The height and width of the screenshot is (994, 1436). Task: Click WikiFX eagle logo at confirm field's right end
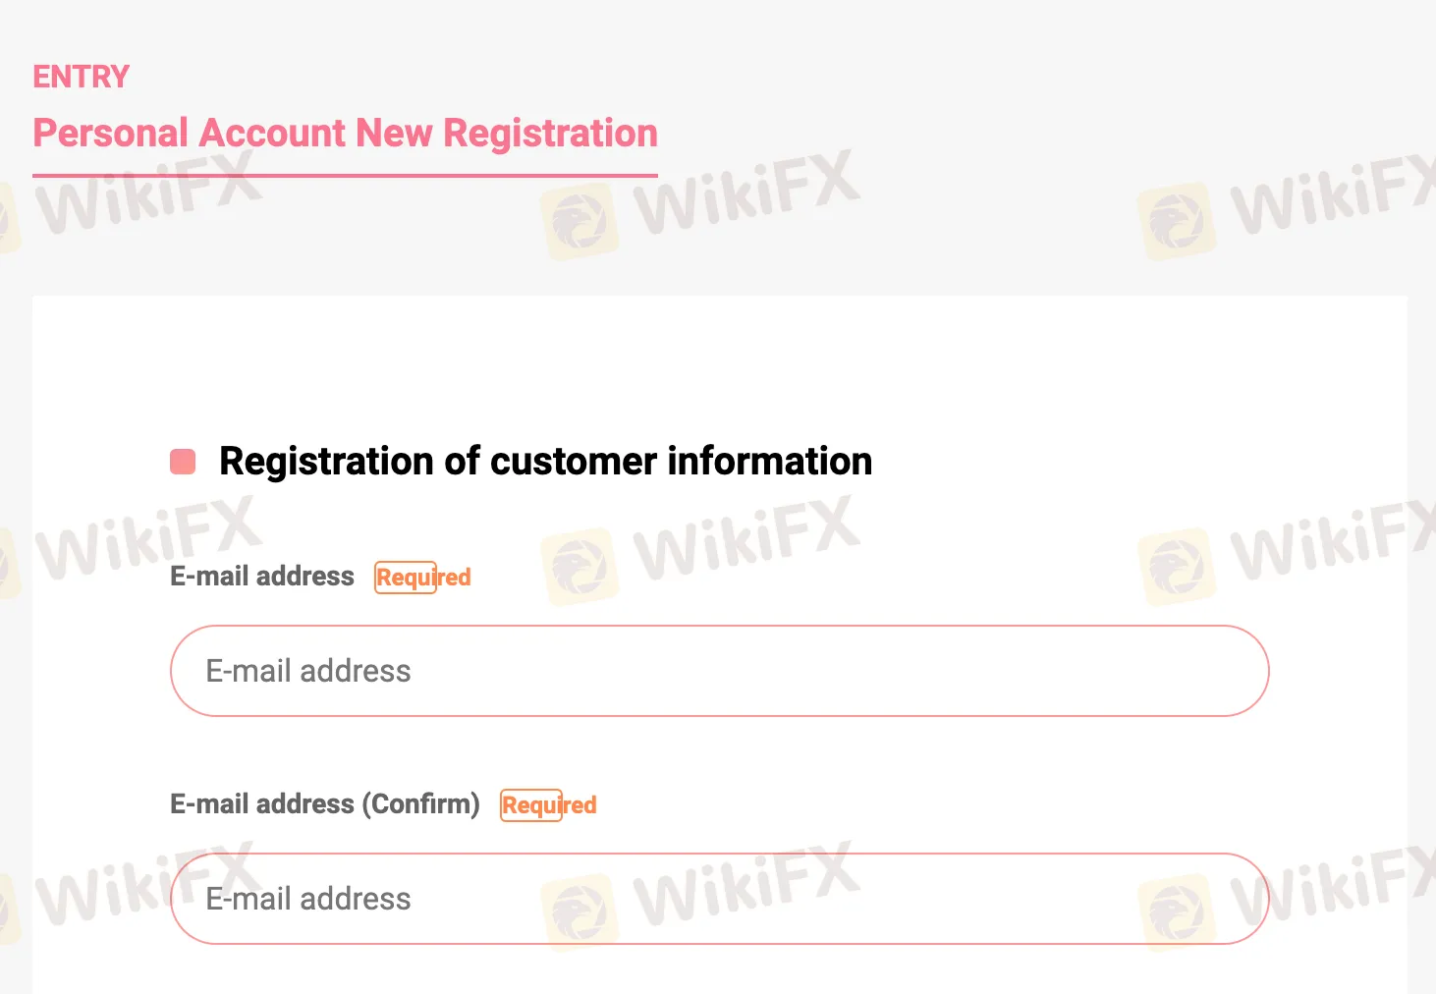(x=1177, y=912)
